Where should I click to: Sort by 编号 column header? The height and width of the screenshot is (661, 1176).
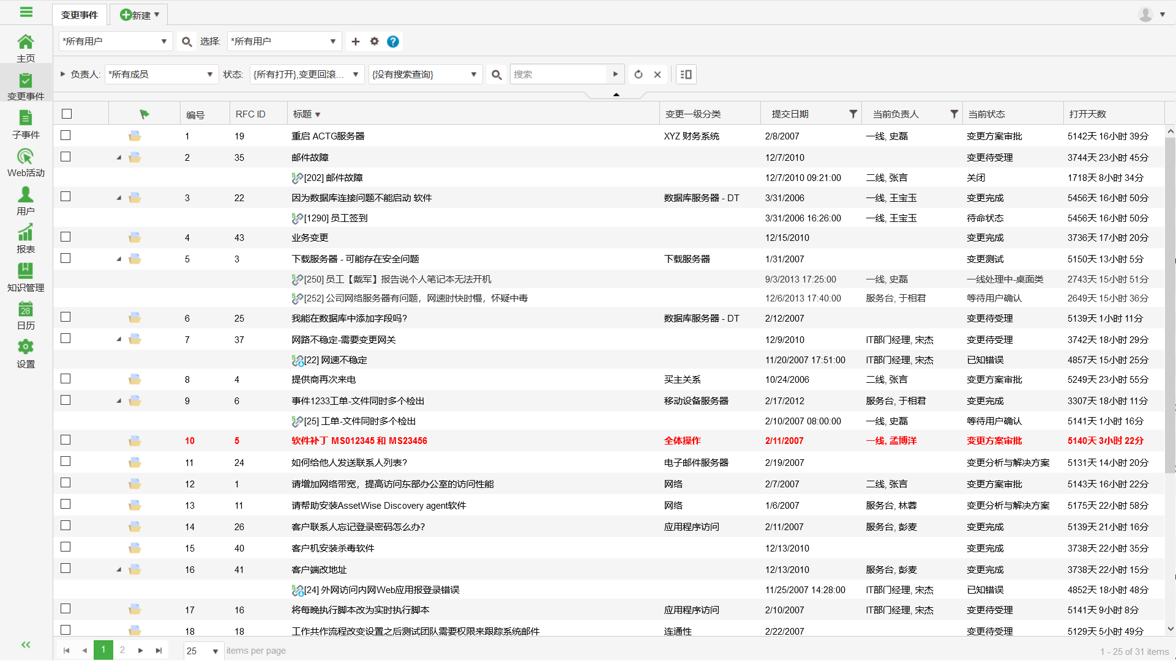pyautogui.click(x=195, y=114)
